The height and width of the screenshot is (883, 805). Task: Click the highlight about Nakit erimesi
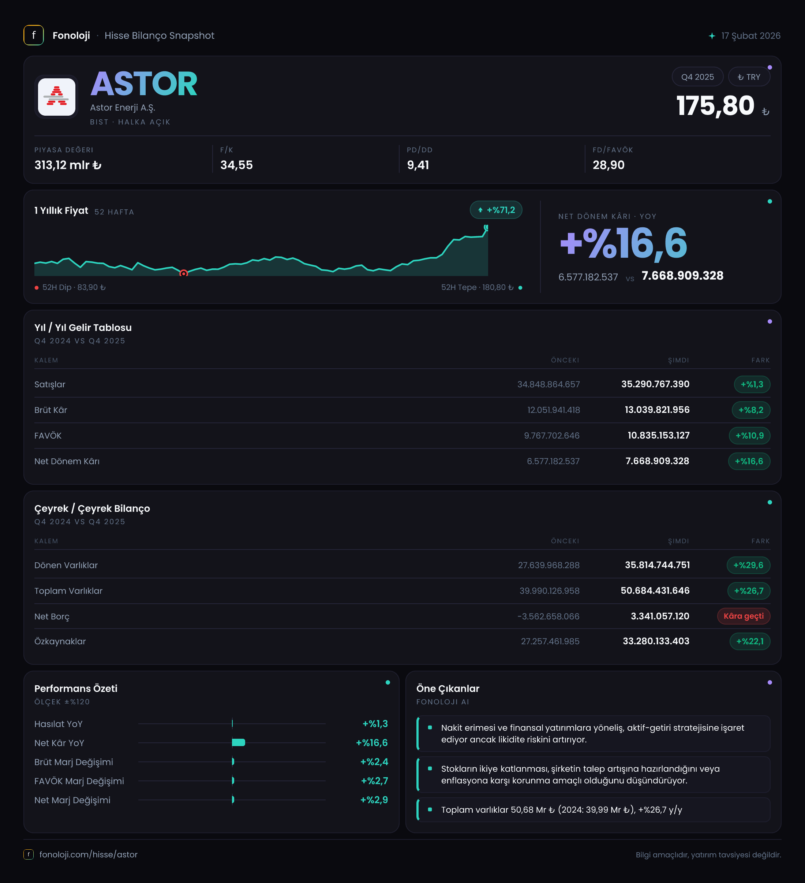[593, 734]
